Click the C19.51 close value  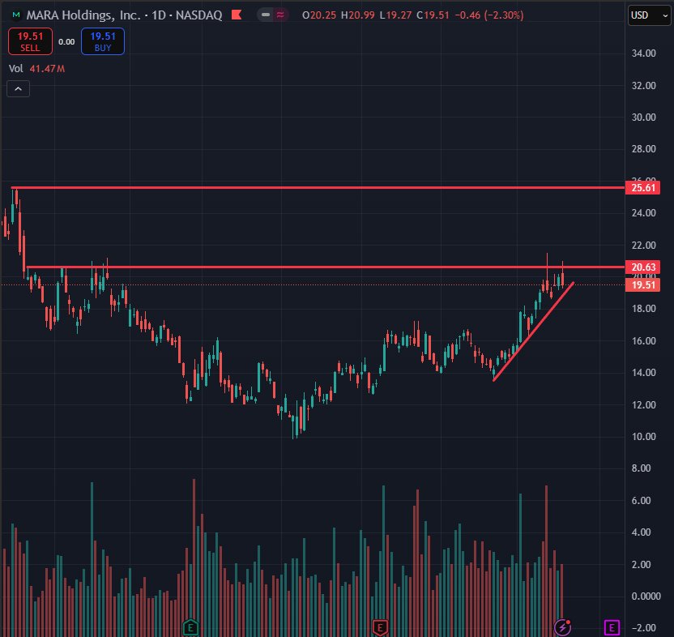tap(433, 15)
